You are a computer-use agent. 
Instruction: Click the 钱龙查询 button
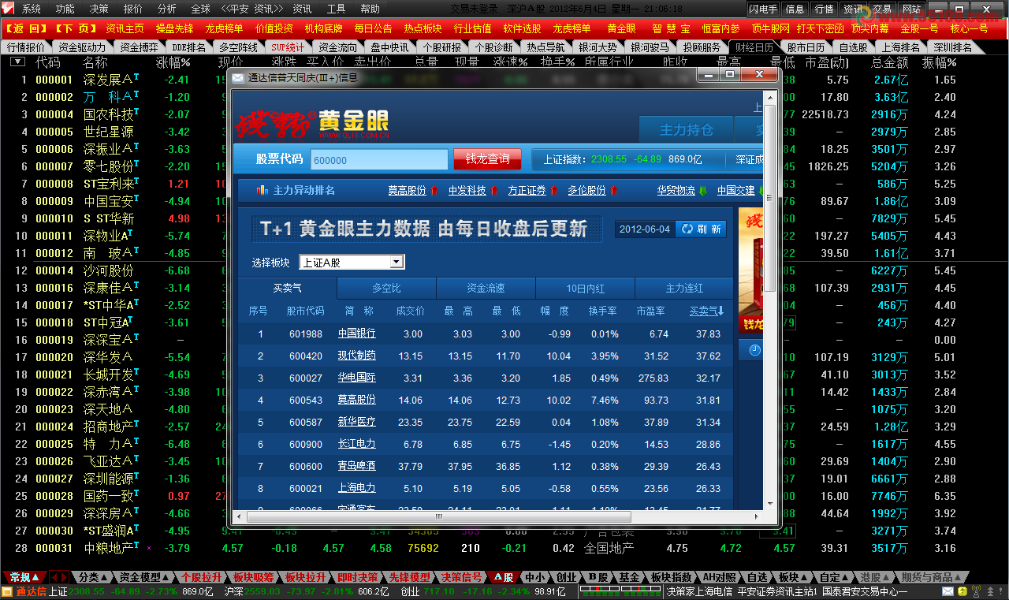487,158
